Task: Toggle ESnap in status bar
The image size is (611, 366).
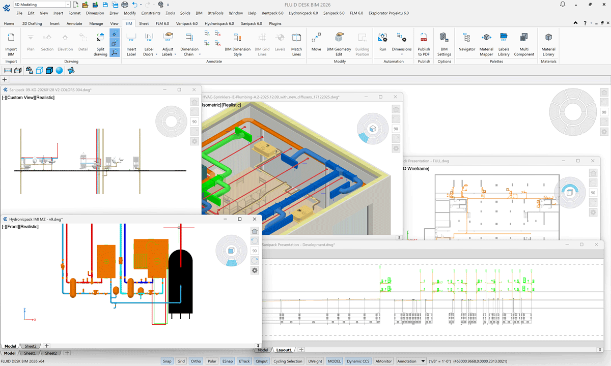Action: pos(227,361)
